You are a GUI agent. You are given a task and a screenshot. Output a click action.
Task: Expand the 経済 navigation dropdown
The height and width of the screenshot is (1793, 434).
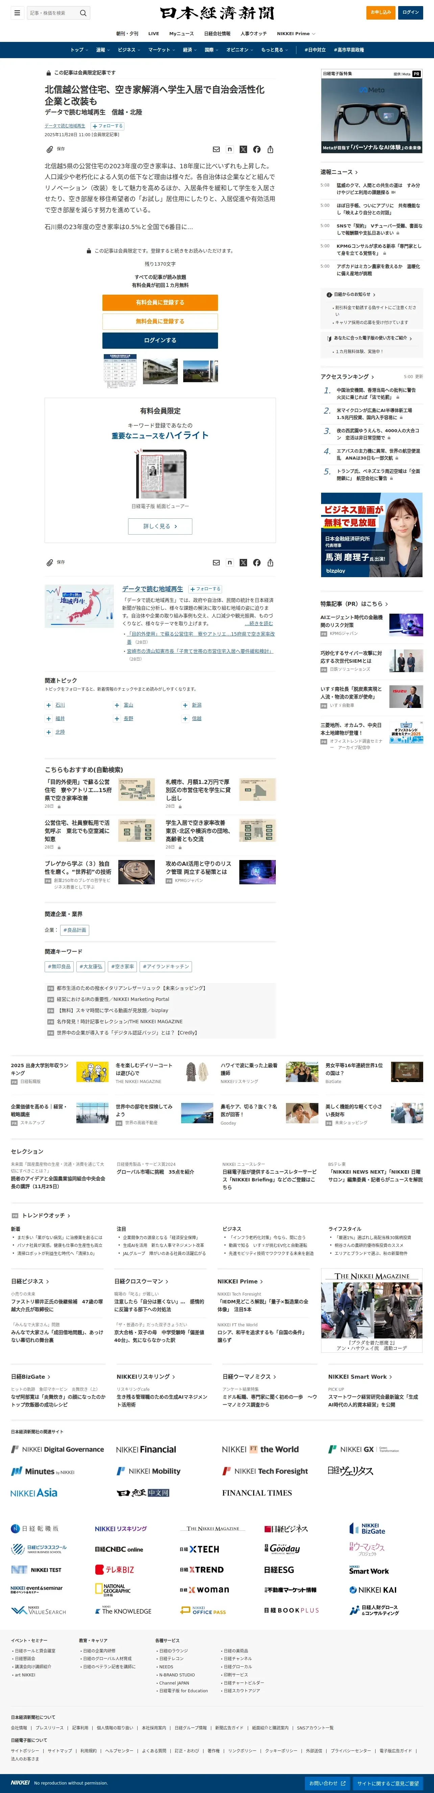[x=190, y=50]
